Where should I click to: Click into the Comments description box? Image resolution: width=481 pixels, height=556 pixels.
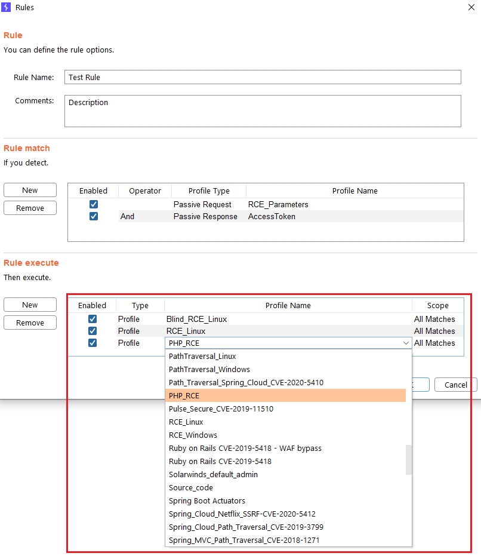[x=263, y=111]
